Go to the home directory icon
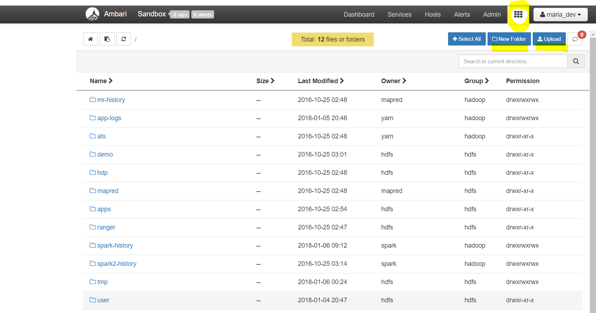 [x=90, y=39]
